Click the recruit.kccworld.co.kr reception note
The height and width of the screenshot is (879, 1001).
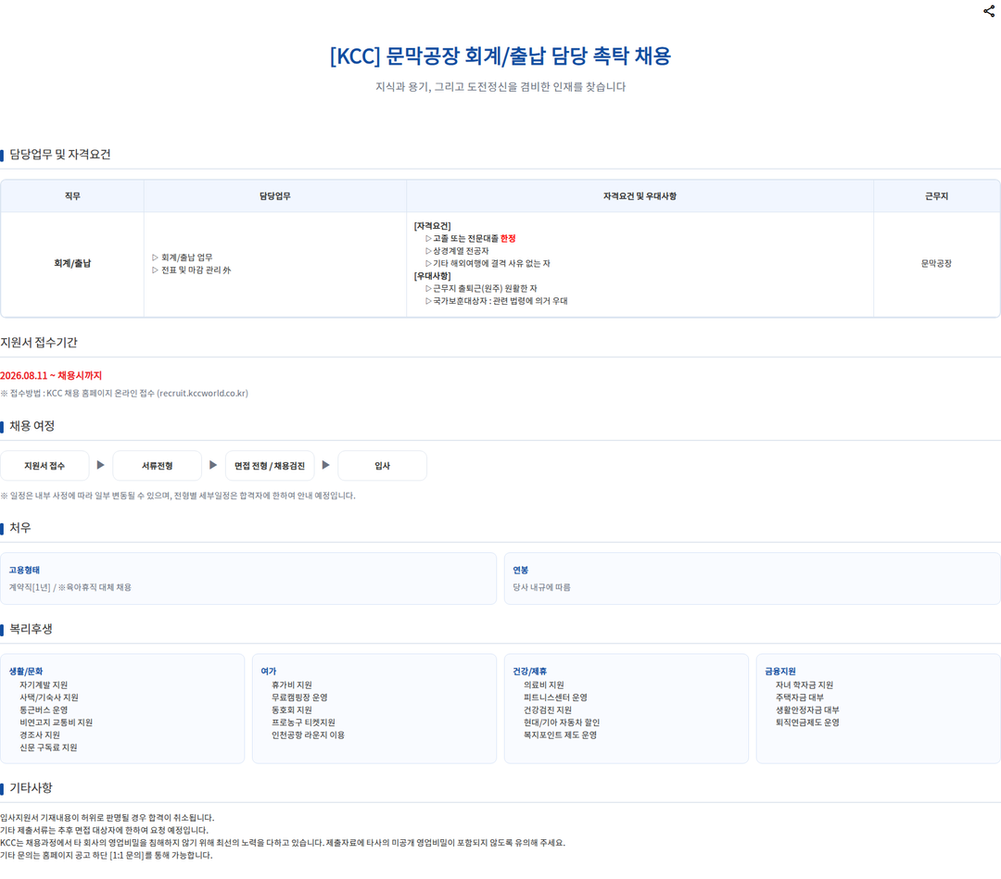124,393
